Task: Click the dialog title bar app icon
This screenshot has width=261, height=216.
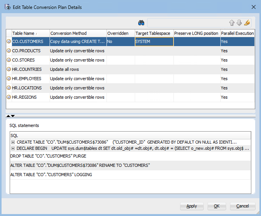Action: [8, 7]
